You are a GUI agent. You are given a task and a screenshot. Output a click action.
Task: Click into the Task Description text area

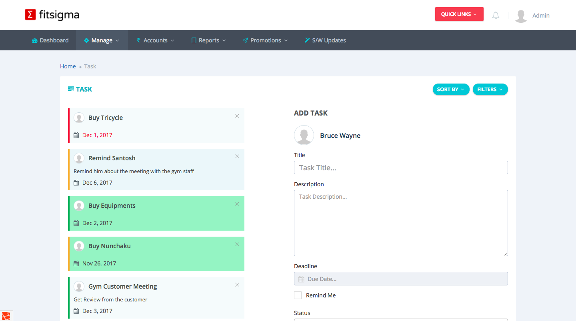pos(401,223)
